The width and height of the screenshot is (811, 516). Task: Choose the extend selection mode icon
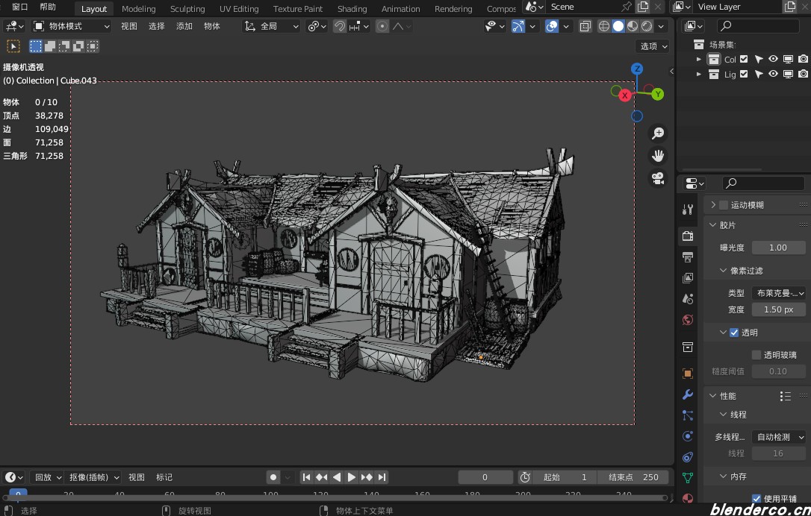[x=50, y=46]
